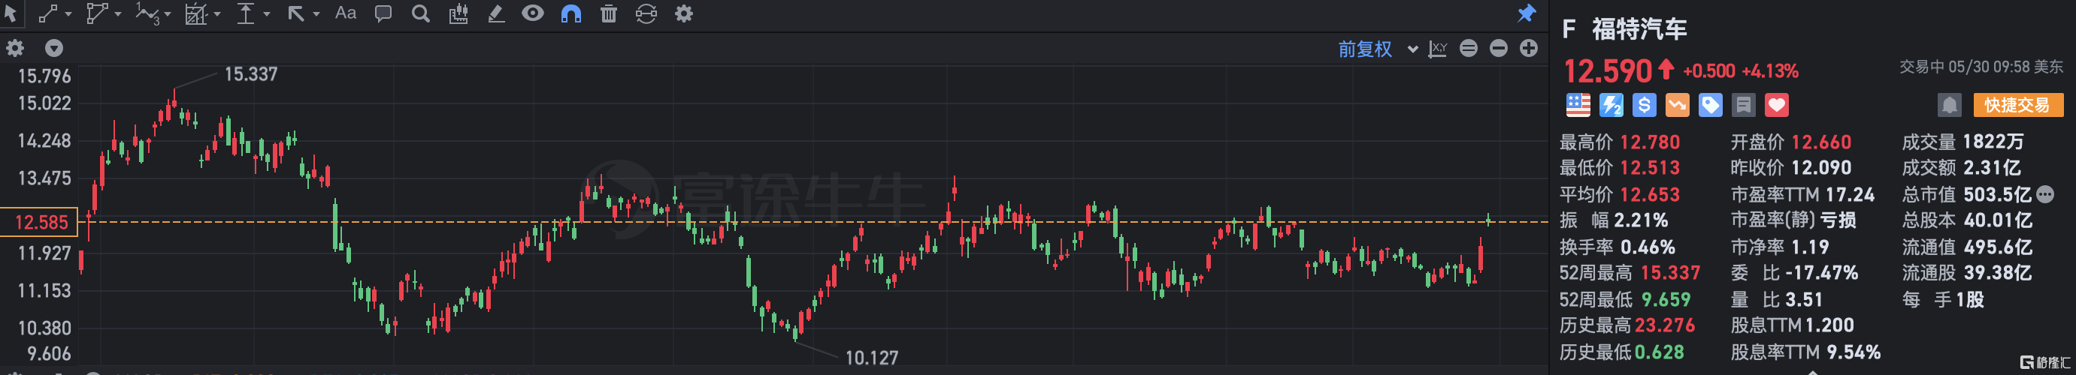This screenshot has height=375, width=2076.
Task: Click the equal-sign reset zoom button
Action: click(x=1469, y=48)
